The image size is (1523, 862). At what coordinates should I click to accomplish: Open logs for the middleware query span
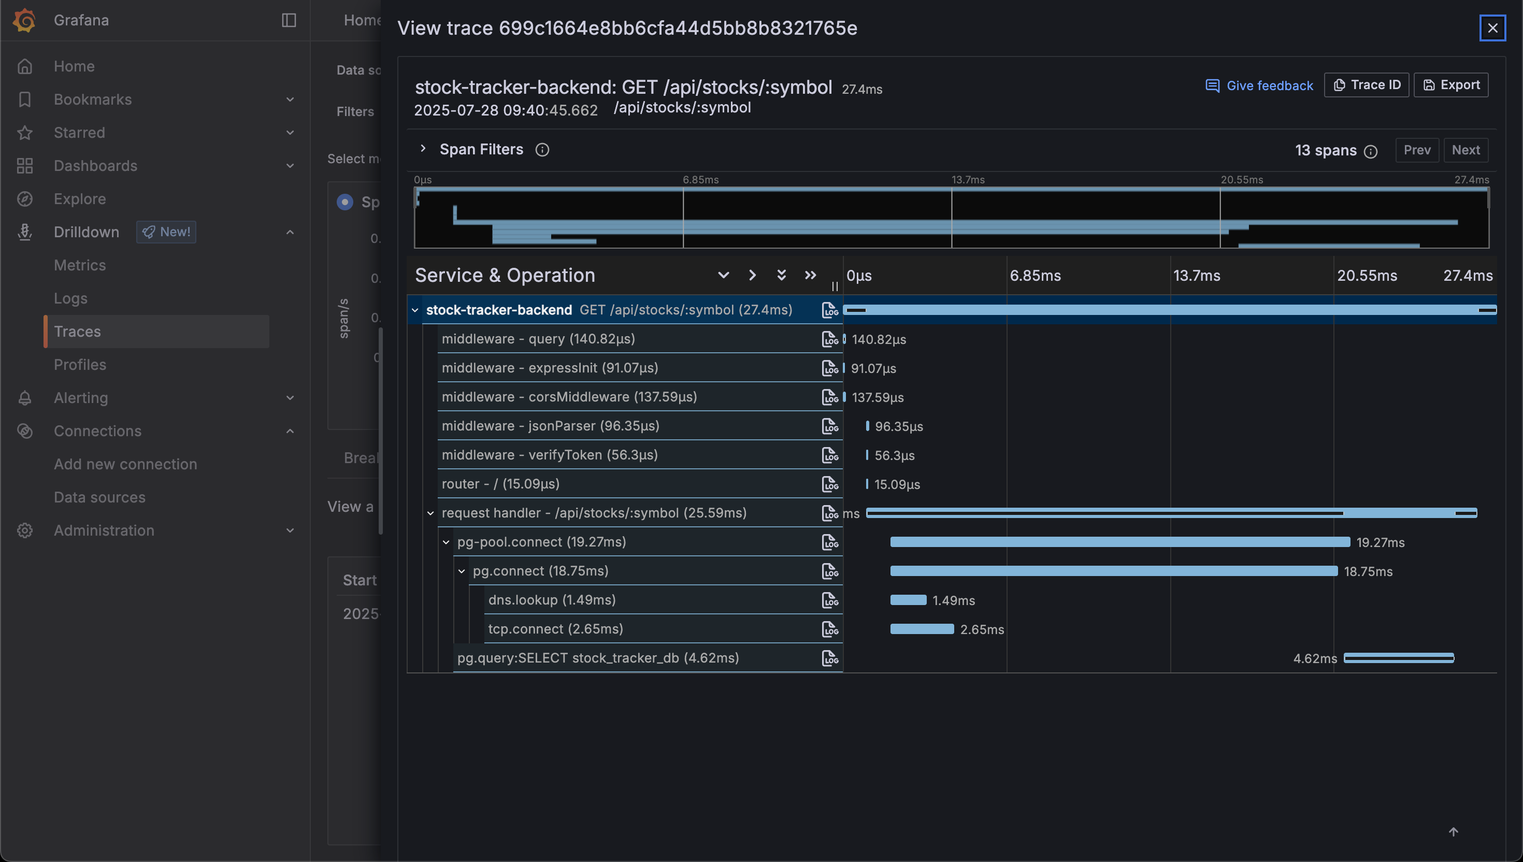[830, 339]
